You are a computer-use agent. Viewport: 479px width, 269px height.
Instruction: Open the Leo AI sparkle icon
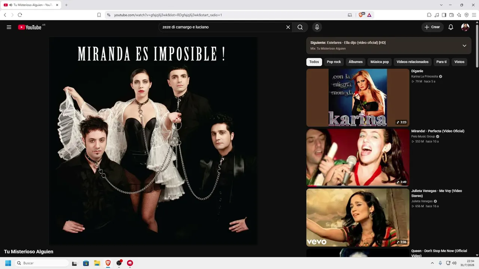point(459,15)
